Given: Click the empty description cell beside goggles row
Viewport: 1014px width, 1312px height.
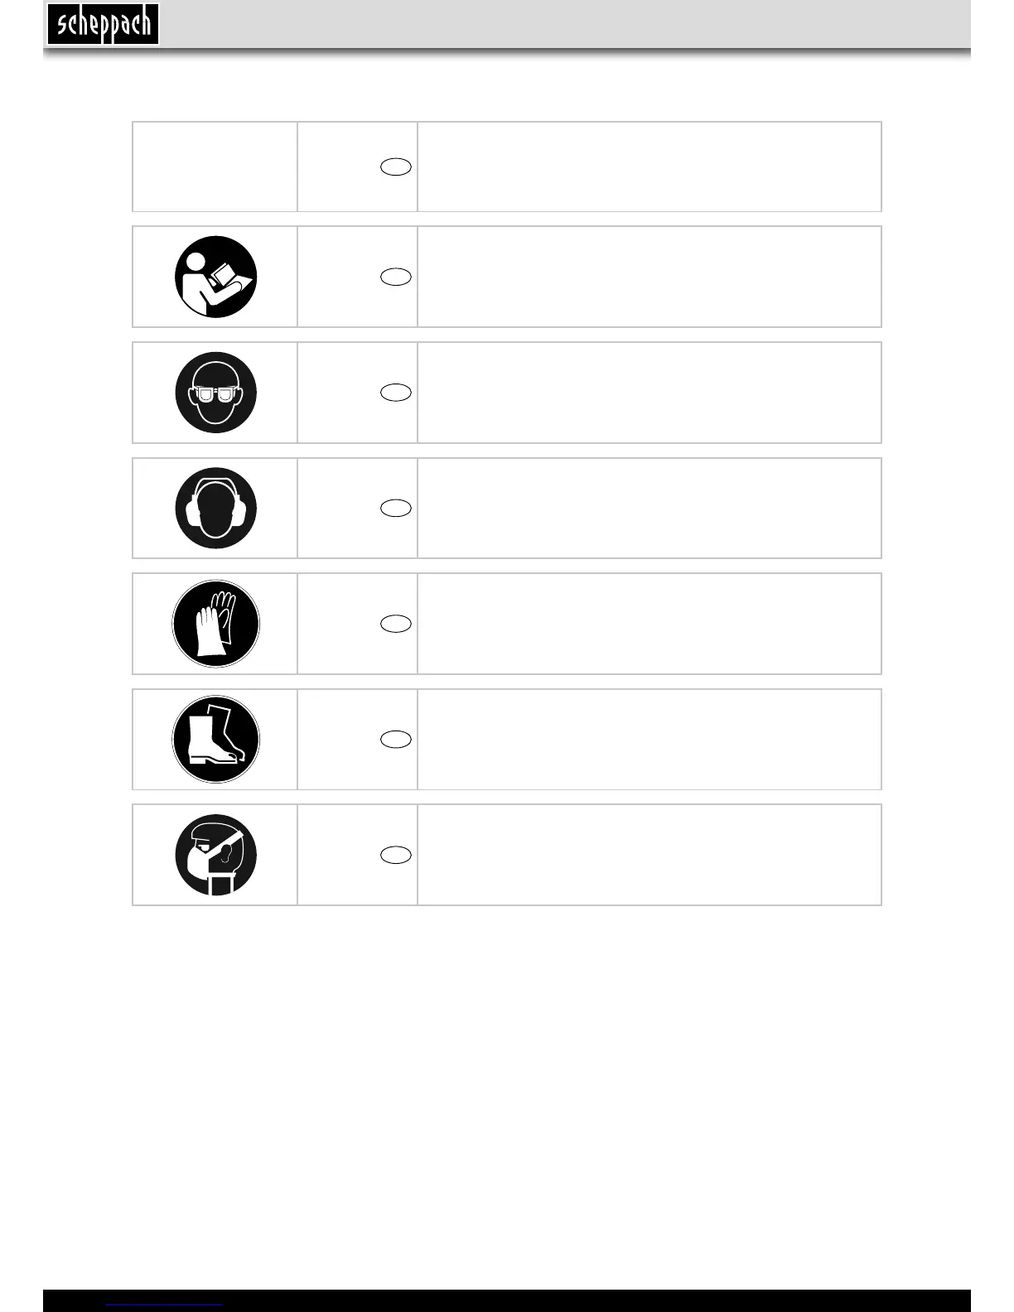Looking at the screenshot, I should [649, 393].
